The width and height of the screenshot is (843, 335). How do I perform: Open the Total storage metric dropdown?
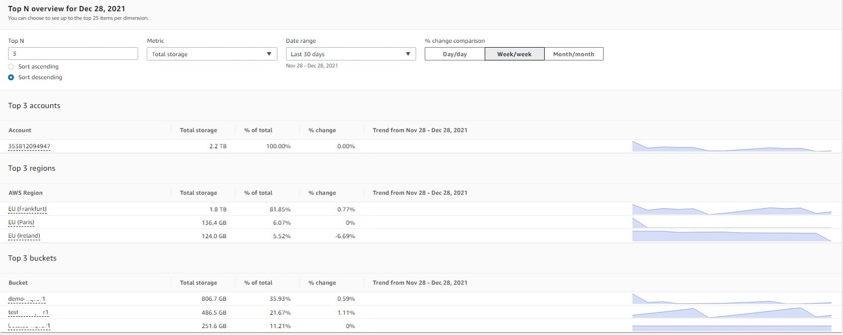tap(212, 54)
